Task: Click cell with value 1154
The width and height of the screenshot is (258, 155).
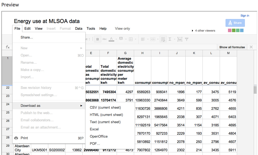Action: [194, 123]
